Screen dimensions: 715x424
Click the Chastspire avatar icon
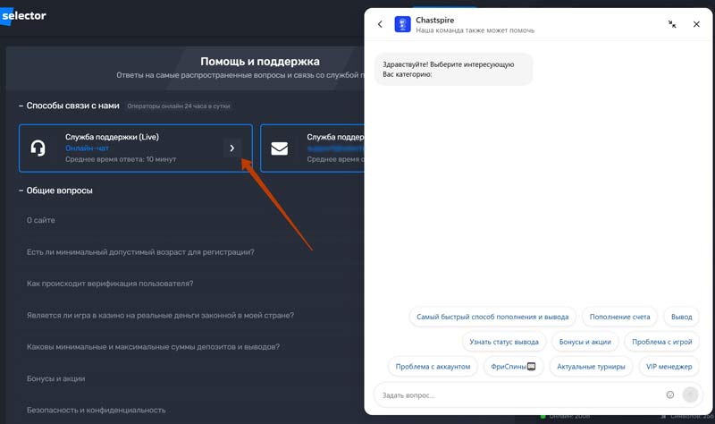coord(402,24)
